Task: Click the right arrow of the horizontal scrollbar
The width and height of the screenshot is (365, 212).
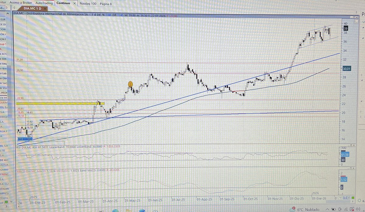Action: (x=353, y=201)
